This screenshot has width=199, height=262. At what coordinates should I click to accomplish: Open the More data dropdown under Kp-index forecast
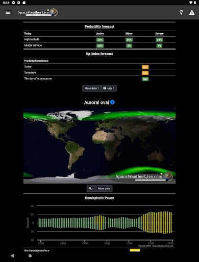click(92, 88)
